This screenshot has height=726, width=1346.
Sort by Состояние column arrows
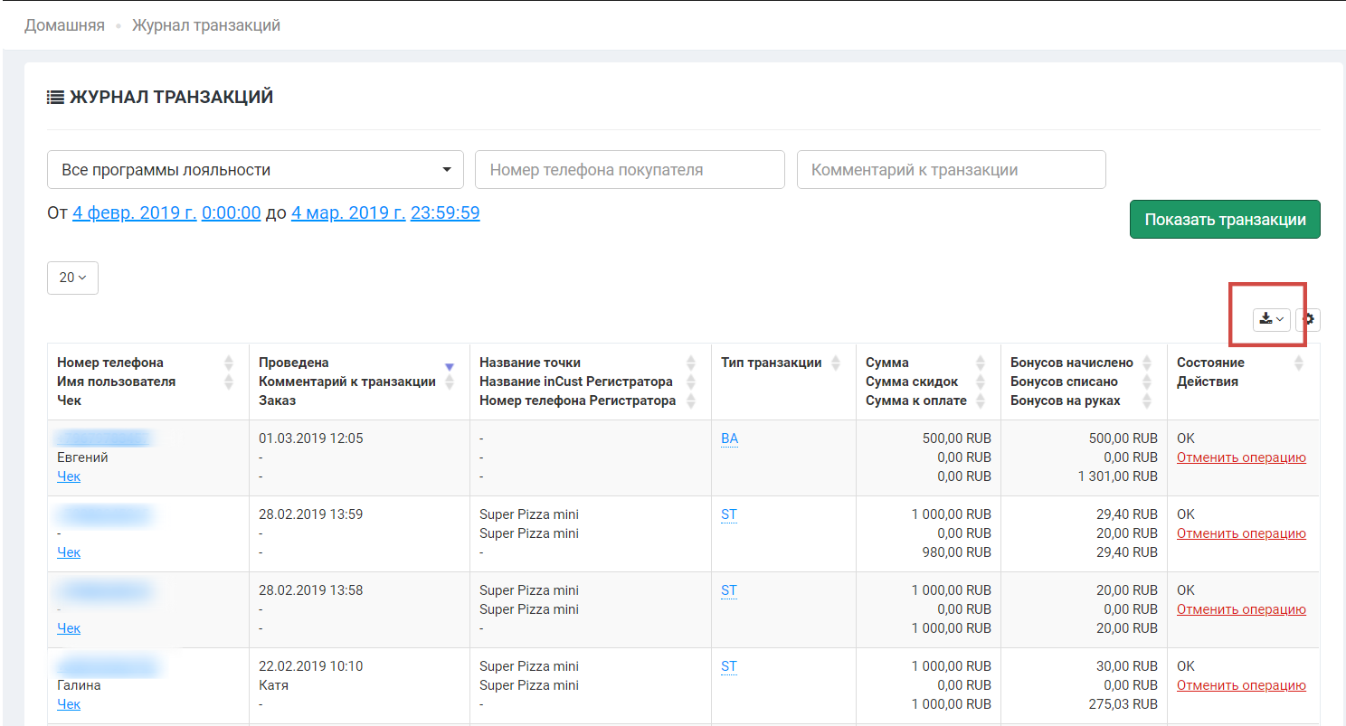pos(1299,363)
